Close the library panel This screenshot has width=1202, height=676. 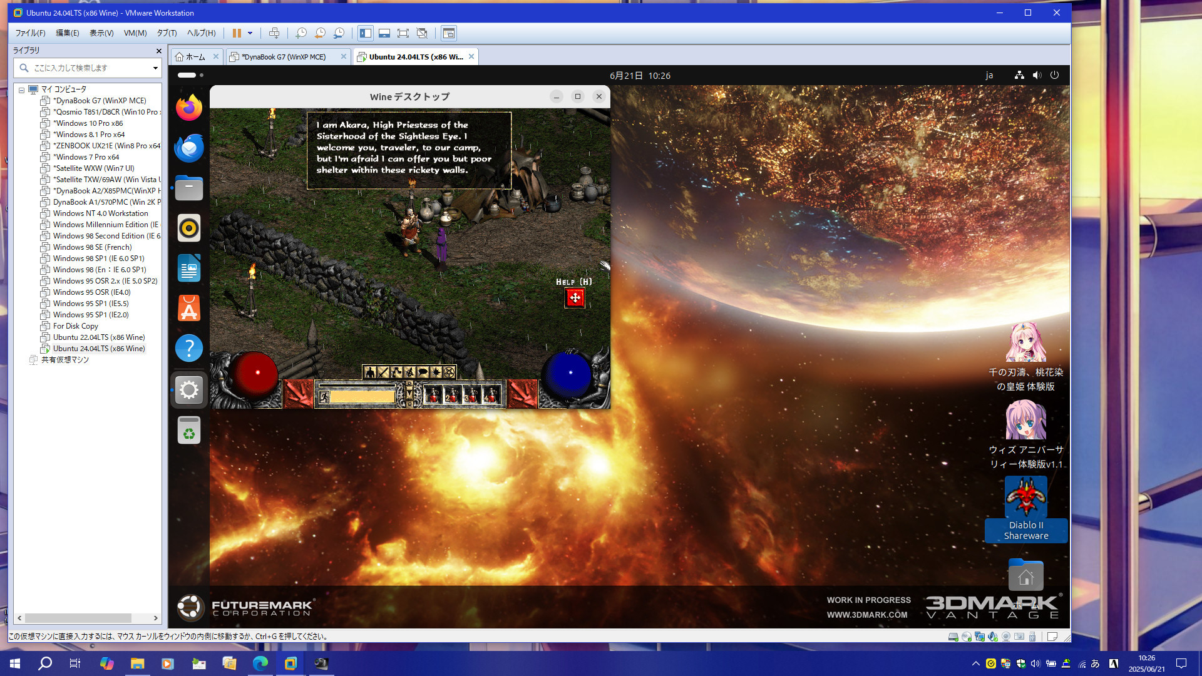[158, 51]
